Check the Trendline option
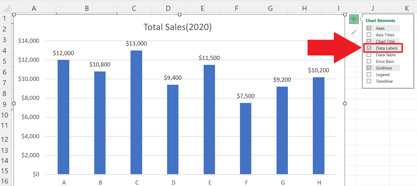The height and width of the screenshot is (186, 417). click(369, 81)
